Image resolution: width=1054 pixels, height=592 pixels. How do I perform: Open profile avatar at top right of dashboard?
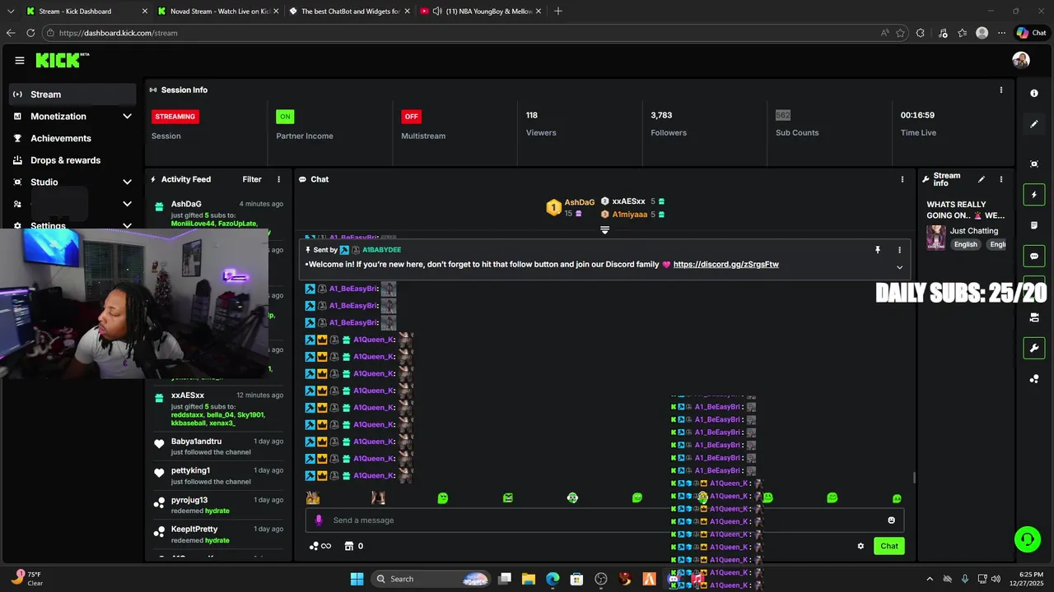pyautogui.click(x=1021, y=60)
